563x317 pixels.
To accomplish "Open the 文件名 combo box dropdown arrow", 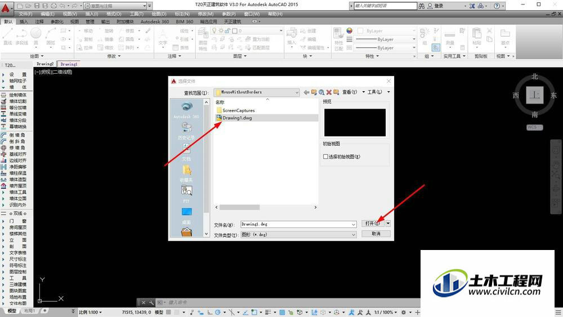I will click(354, 224).
